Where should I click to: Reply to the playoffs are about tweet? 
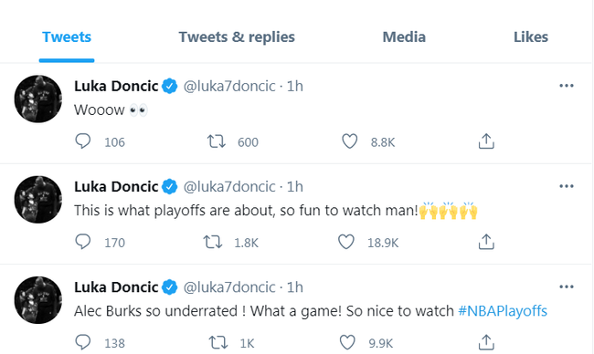[82, 242]
